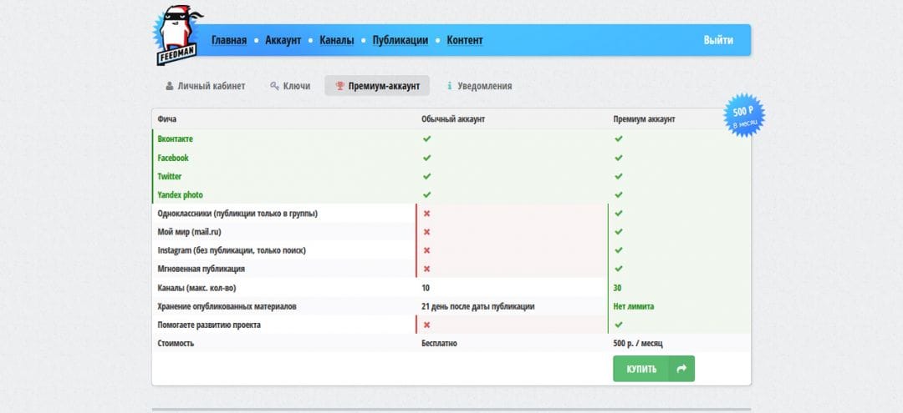Click the Одноклассники (публиции только в группы) label
This screenshot has width=903, height=413.
click(237, 213)
